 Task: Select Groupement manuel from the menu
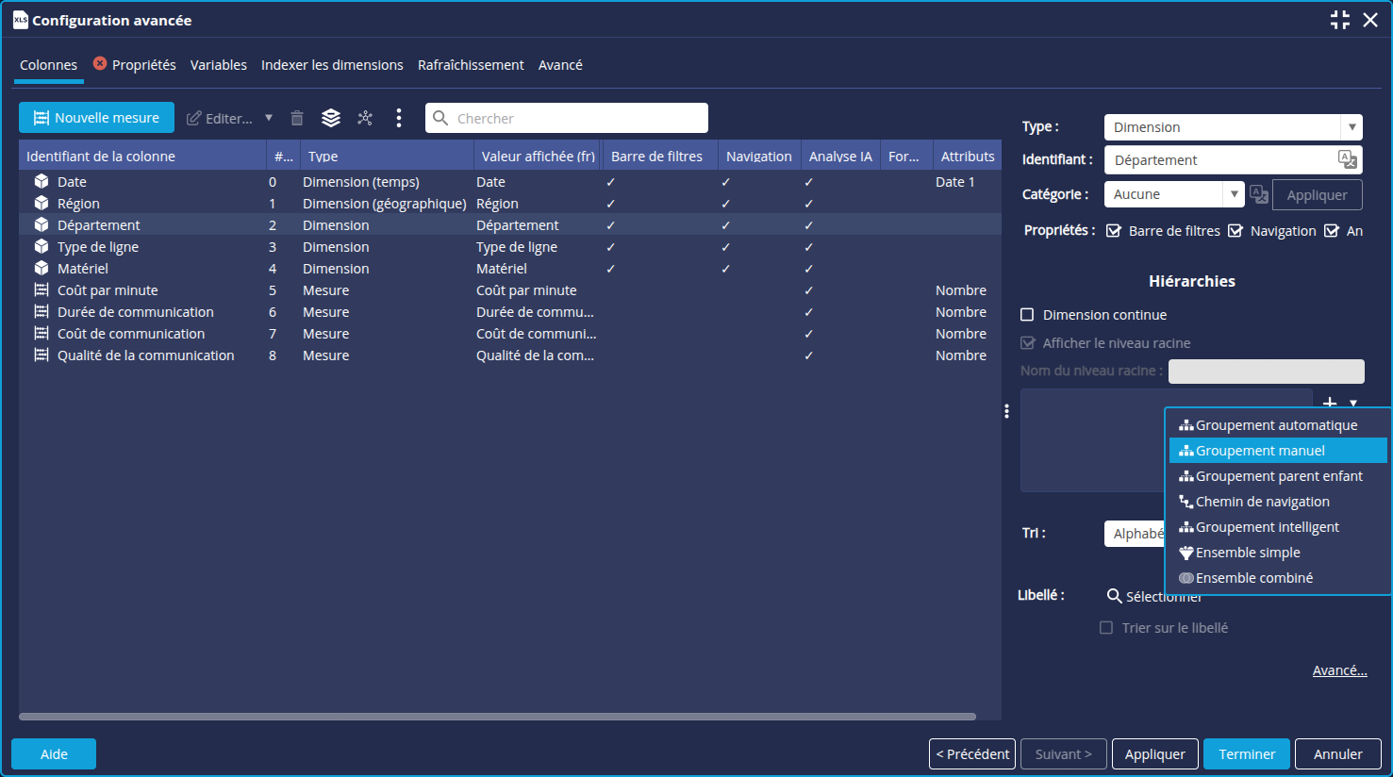(1260, 451)
